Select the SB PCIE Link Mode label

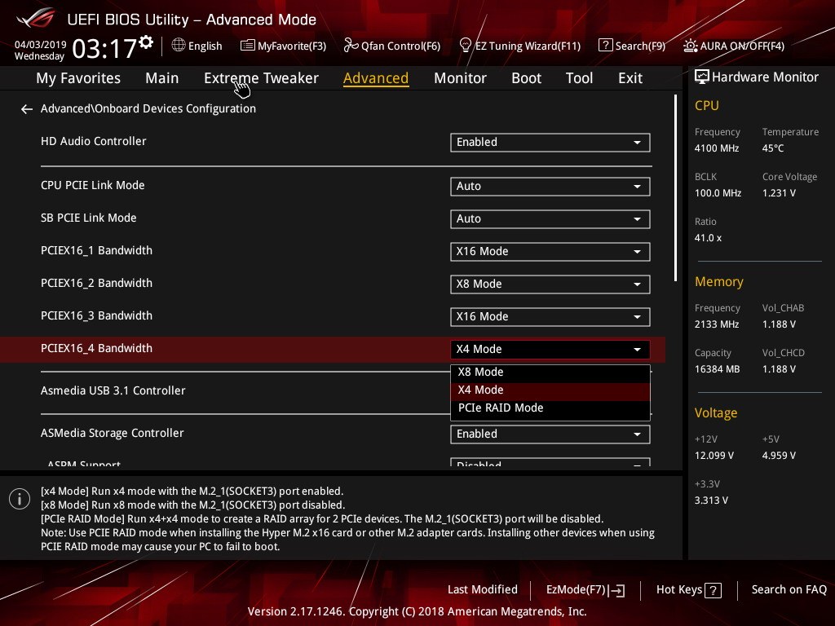pyautogui.click(x=88, y=218)
